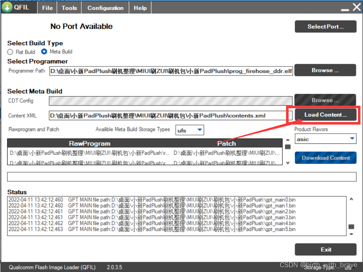Click the download progress bar
The width and height of the screenshot is (363, 272).
(x=182, y=177)
